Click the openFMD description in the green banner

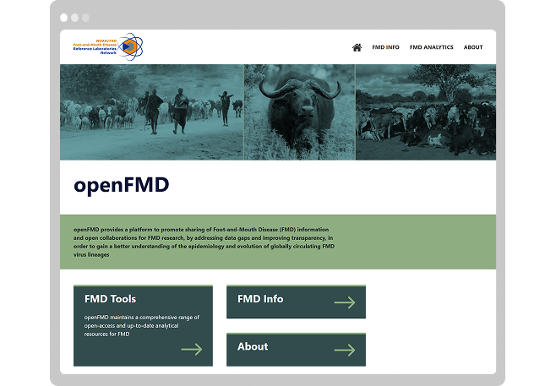click(x=204, y=242)
